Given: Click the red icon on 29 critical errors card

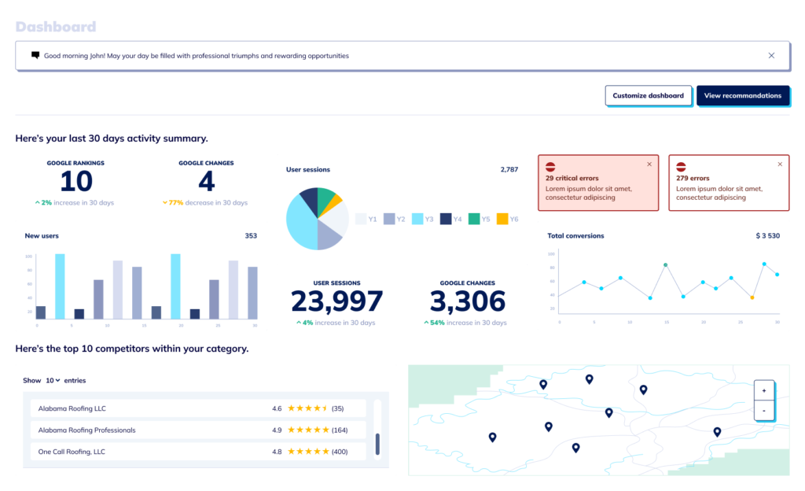Looking at the screenshot, I should 551,167.
